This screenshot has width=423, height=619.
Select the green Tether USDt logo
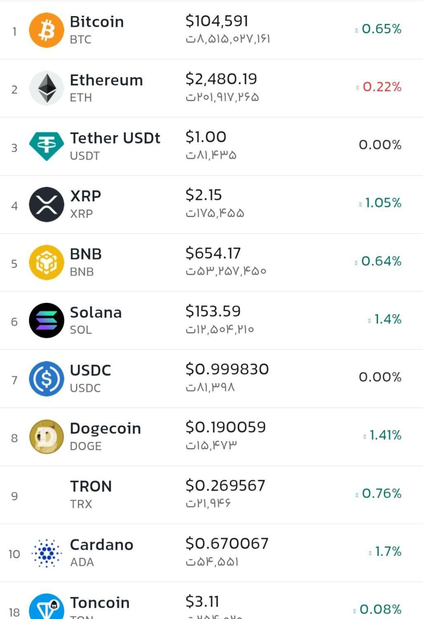tap(47, 146)
